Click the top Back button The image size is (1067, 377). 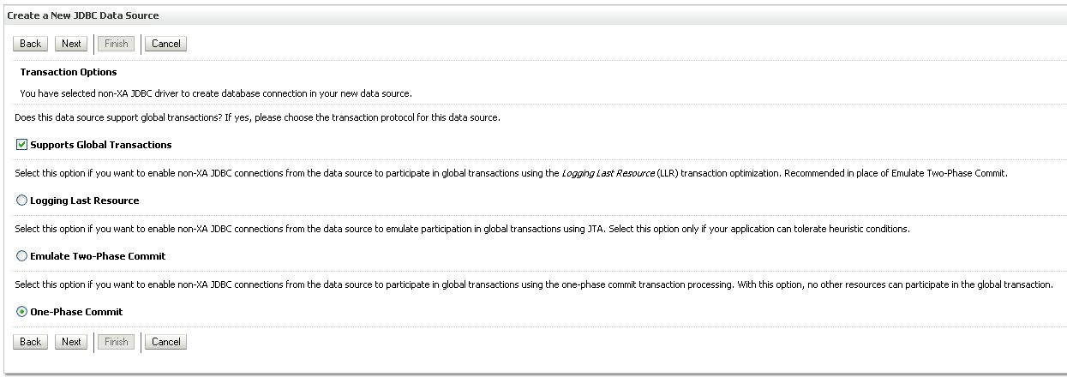[x=30, y=44]
